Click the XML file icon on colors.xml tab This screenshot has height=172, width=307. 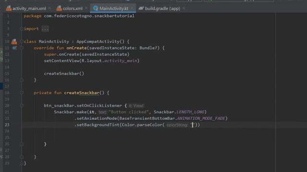coord(59,8)
